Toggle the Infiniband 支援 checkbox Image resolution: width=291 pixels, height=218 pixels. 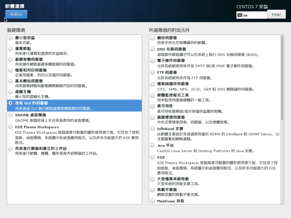click(153, 129)
